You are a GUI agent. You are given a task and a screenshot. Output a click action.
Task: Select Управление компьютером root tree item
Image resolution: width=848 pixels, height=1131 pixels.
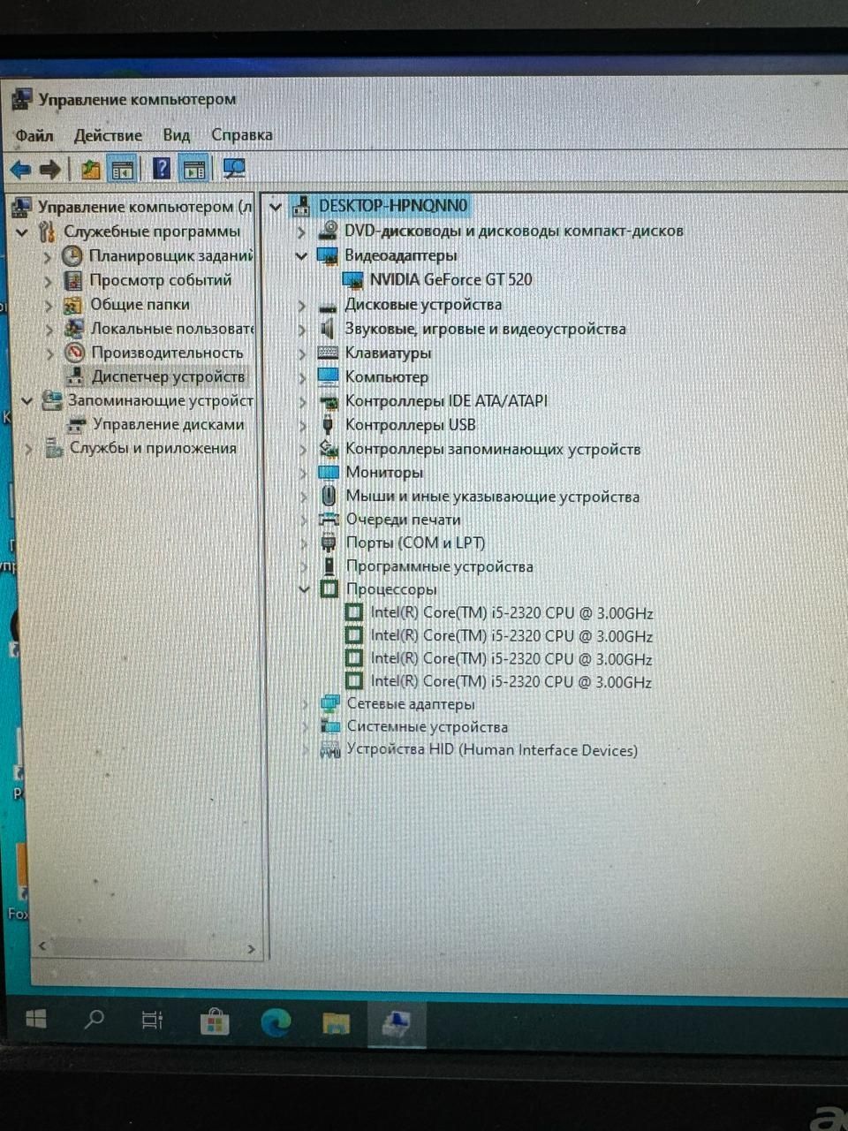click(143, 207)
